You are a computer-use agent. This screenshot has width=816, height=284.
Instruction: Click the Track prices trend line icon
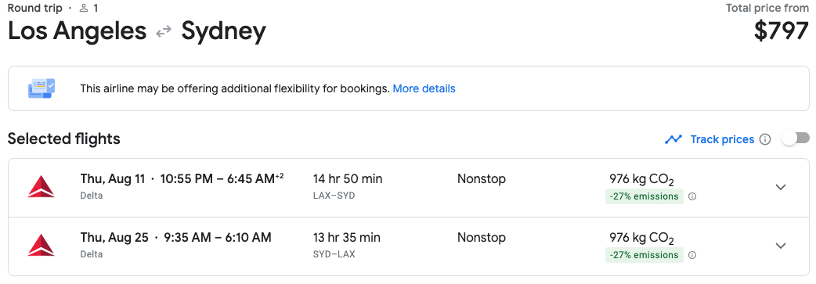point(673,139)
